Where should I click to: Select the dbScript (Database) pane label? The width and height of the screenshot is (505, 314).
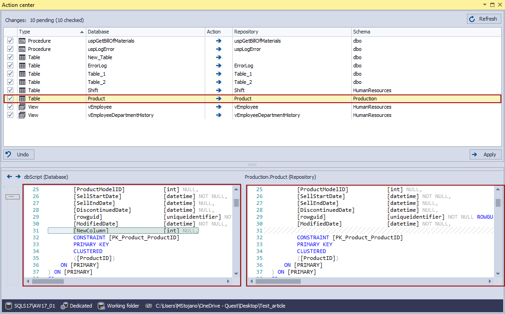pyautogui.click(x=45, y=176)
